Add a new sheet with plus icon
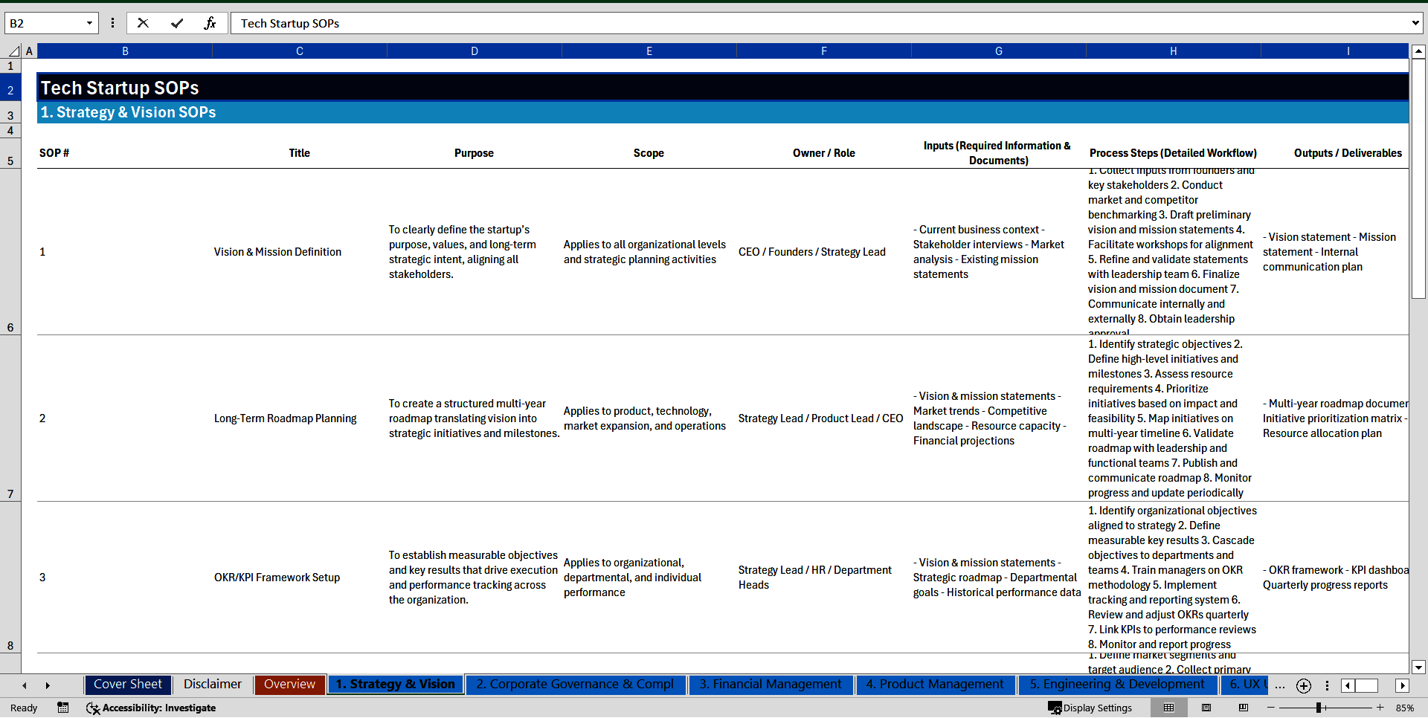The width and height of the screenshot is (1428, 718). tap(1303, 685)
